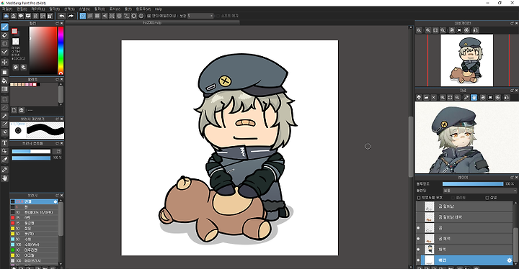Toggle the anti-aliasing checkbox in toolbar
Screen dimensions: 519x269
[x=149, y=16]
